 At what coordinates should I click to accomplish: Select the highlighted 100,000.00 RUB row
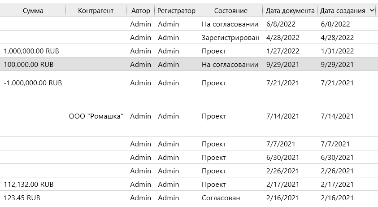point(29,65)
